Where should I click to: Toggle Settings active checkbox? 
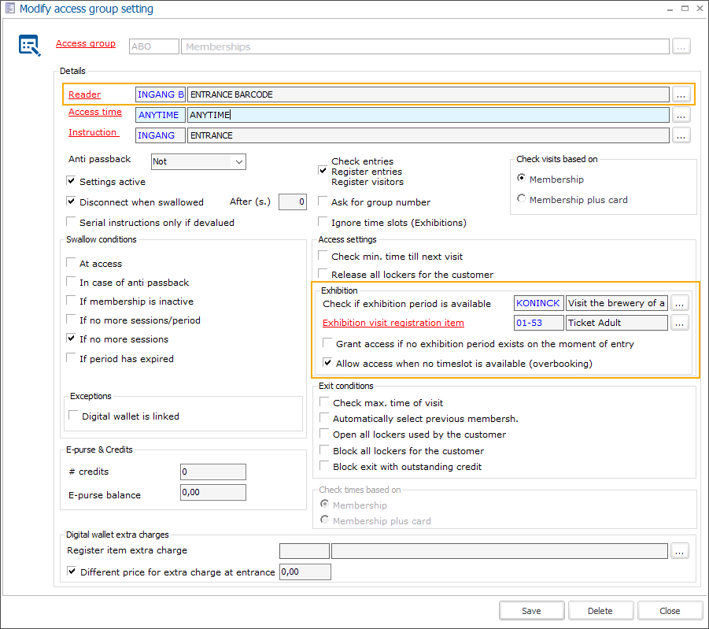tap(71, 181)
